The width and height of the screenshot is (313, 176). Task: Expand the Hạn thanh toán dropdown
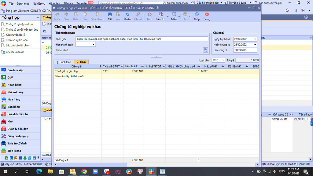94,45
